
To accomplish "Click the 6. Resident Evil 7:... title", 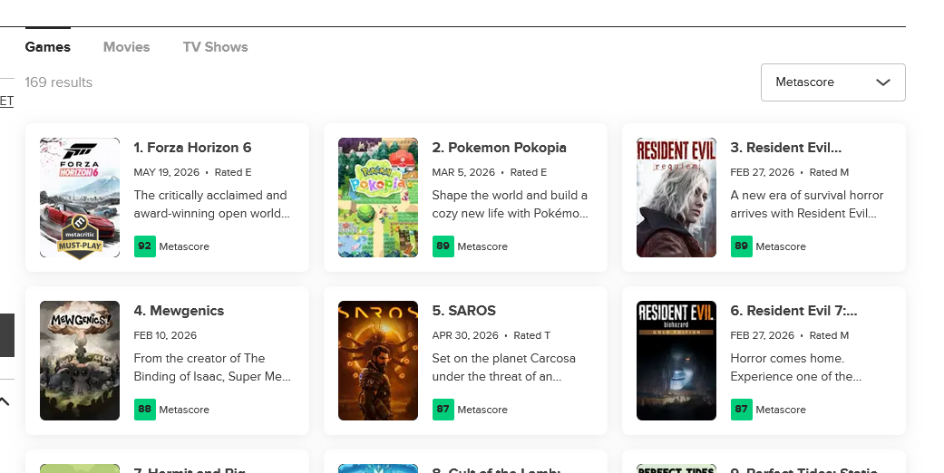I will [x=793, y=311].
